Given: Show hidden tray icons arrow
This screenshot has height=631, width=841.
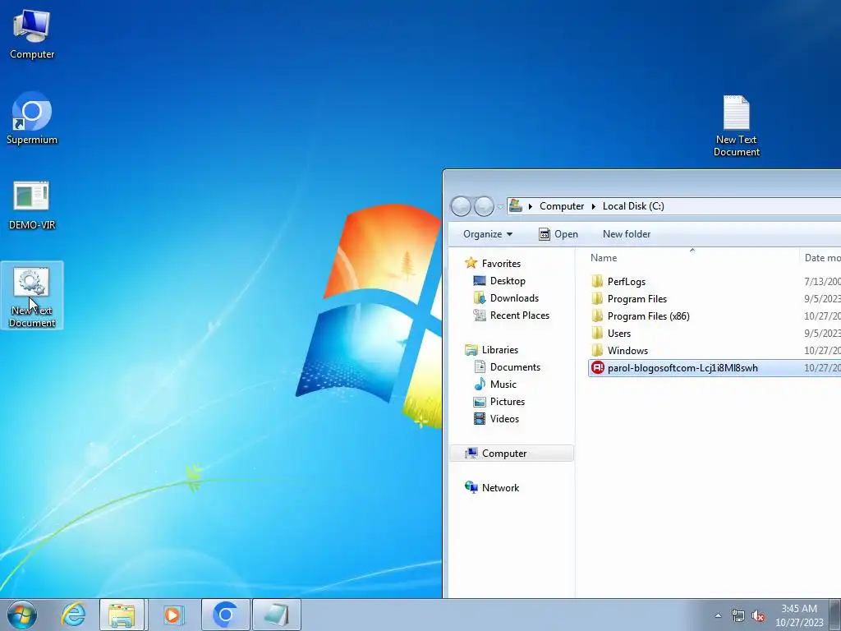Looking at the screenshot, I should tap(718, 615).
